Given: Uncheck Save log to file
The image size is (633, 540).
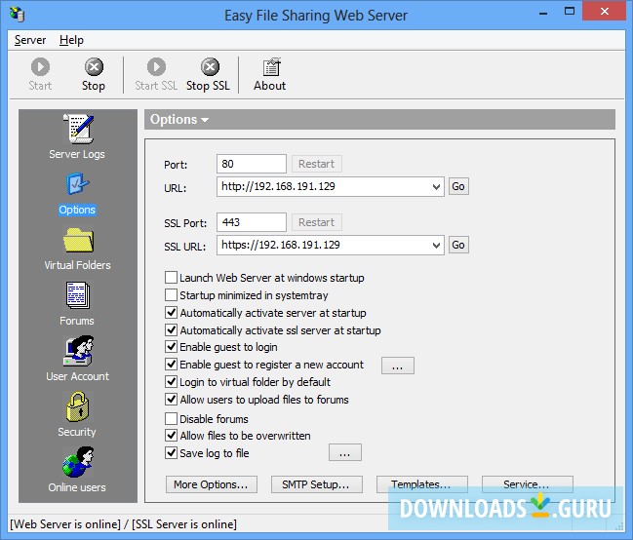Looking at the screenshot, I should [172, 453].
